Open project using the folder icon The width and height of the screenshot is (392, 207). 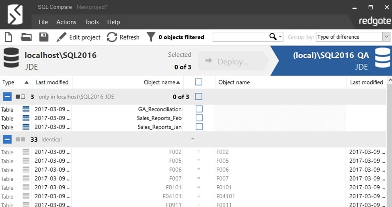click(x=26, y=37)
